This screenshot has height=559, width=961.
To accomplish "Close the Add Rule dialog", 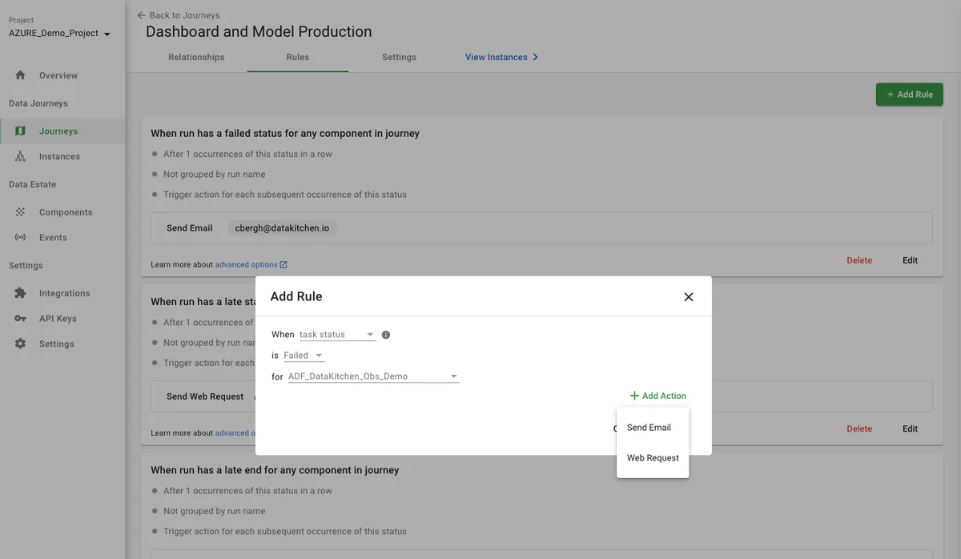I will point(688,297).
